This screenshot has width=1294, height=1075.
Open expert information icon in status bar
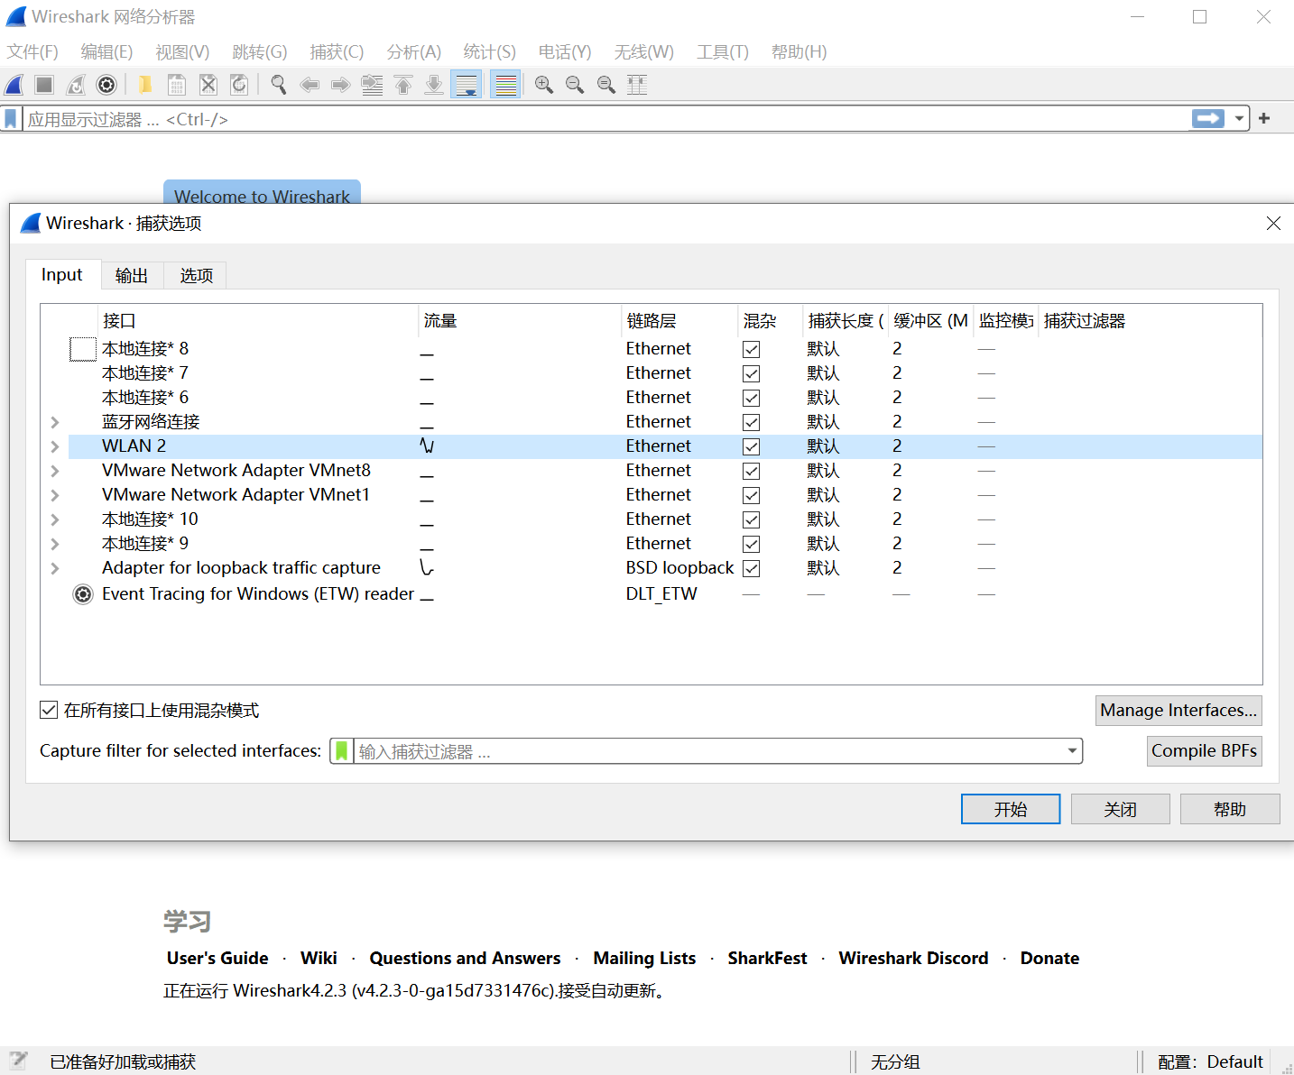click(18, 1061)
